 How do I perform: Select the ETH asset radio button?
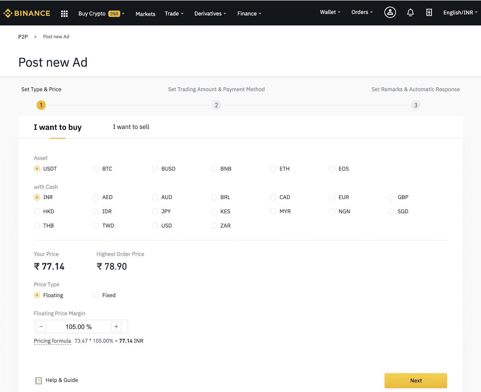(273, 169)
